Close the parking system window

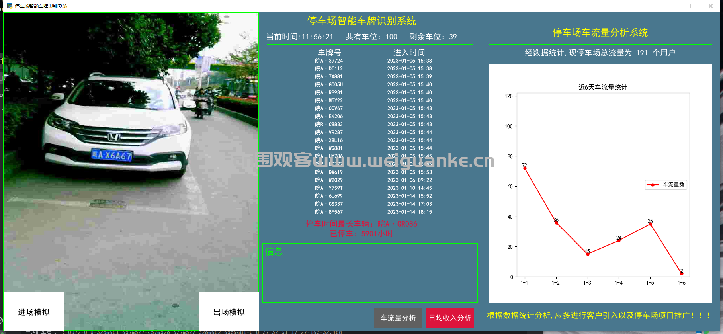711,6
